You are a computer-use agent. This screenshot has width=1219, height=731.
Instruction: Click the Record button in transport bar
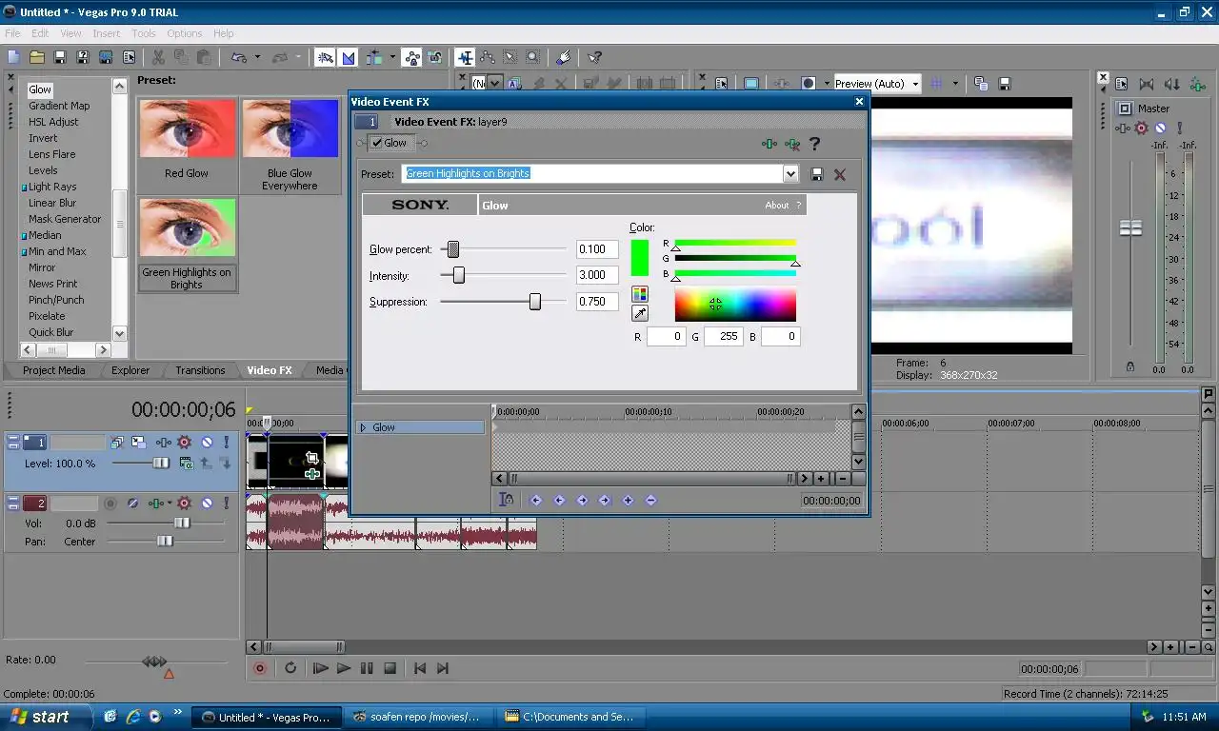click(x=259, y=668)
